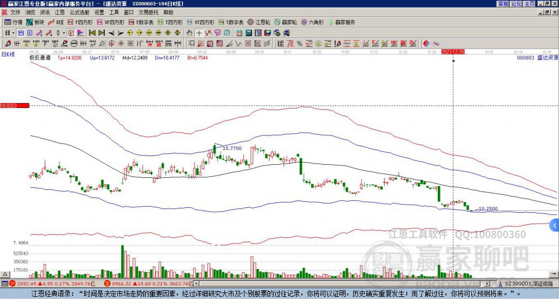Open the 板块 sector view
The width and height of the screenshot is (559, 299).
click(34, 22)
